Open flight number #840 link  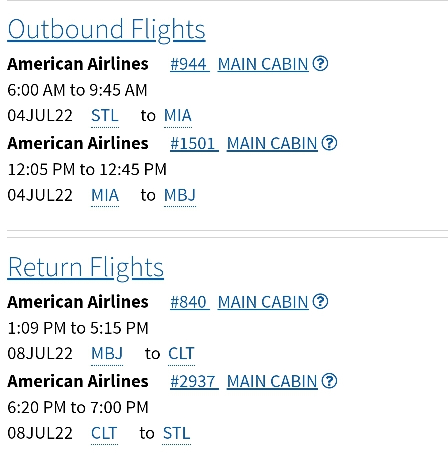pos(189,302)
